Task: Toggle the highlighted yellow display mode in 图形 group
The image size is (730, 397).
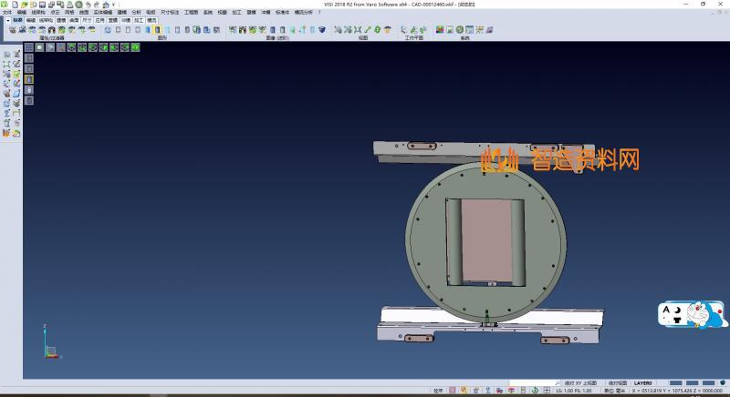Action: coord(157,30)
